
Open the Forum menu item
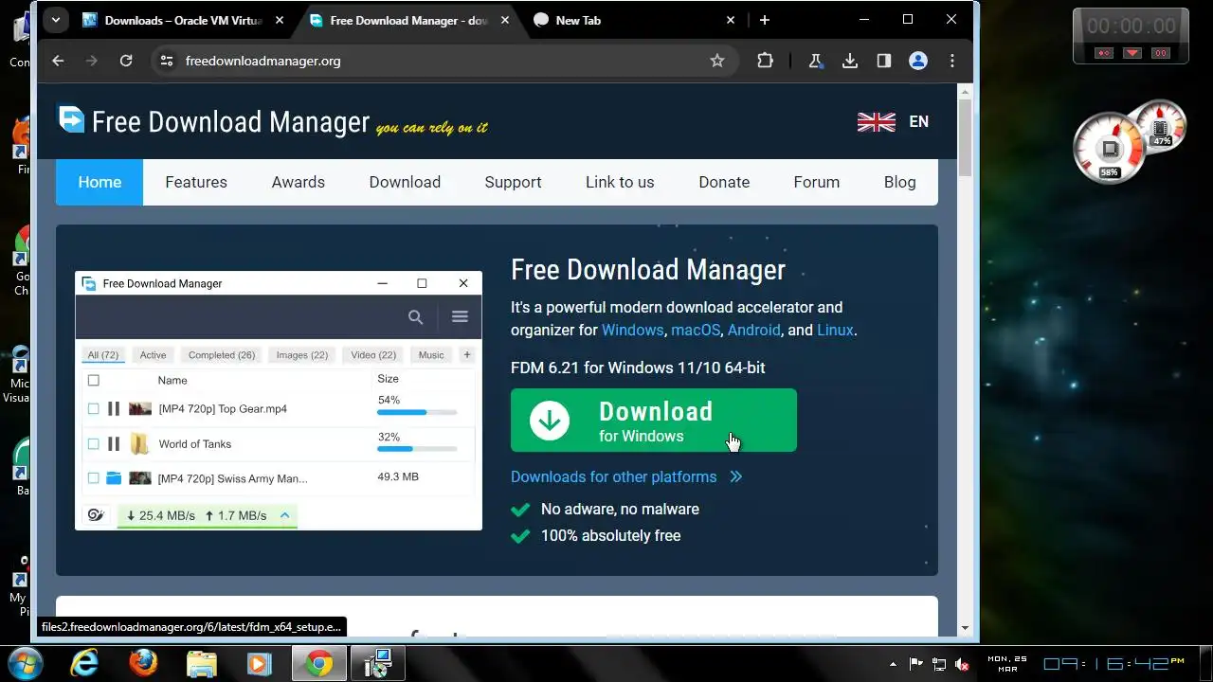817,182
